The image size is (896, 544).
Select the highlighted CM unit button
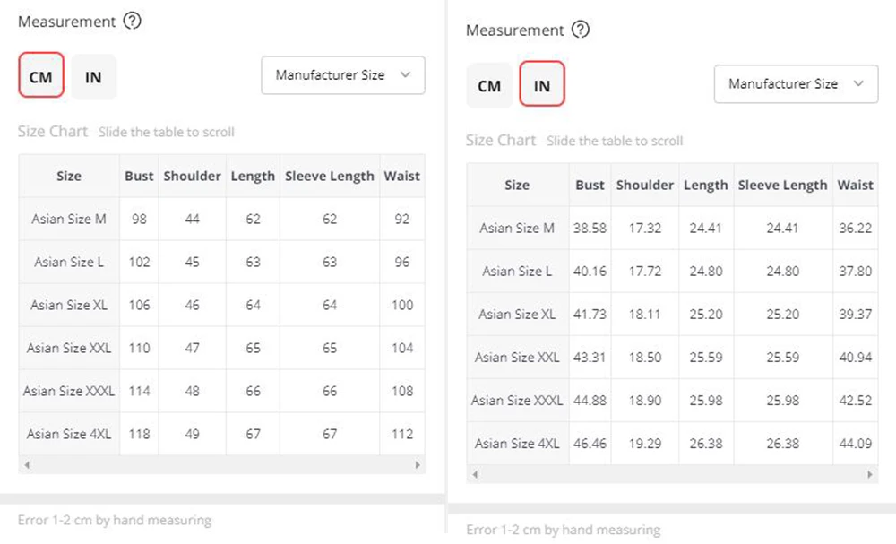tap(40, 77)
